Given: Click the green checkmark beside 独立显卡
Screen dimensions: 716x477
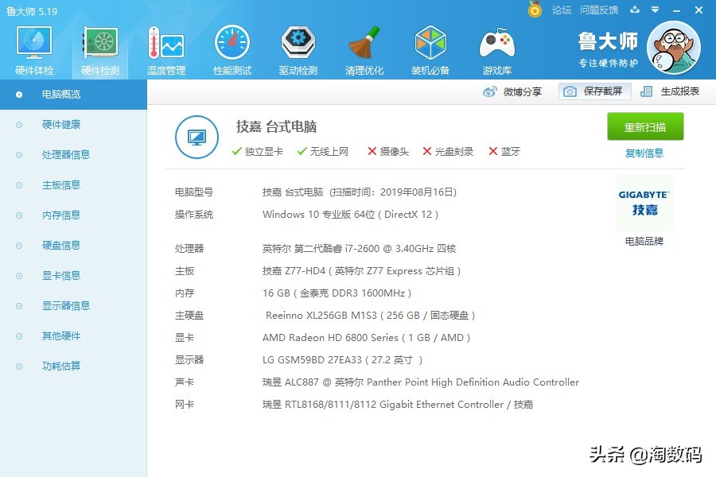Looking at the screenshot, I should click(x=236, y=150).
